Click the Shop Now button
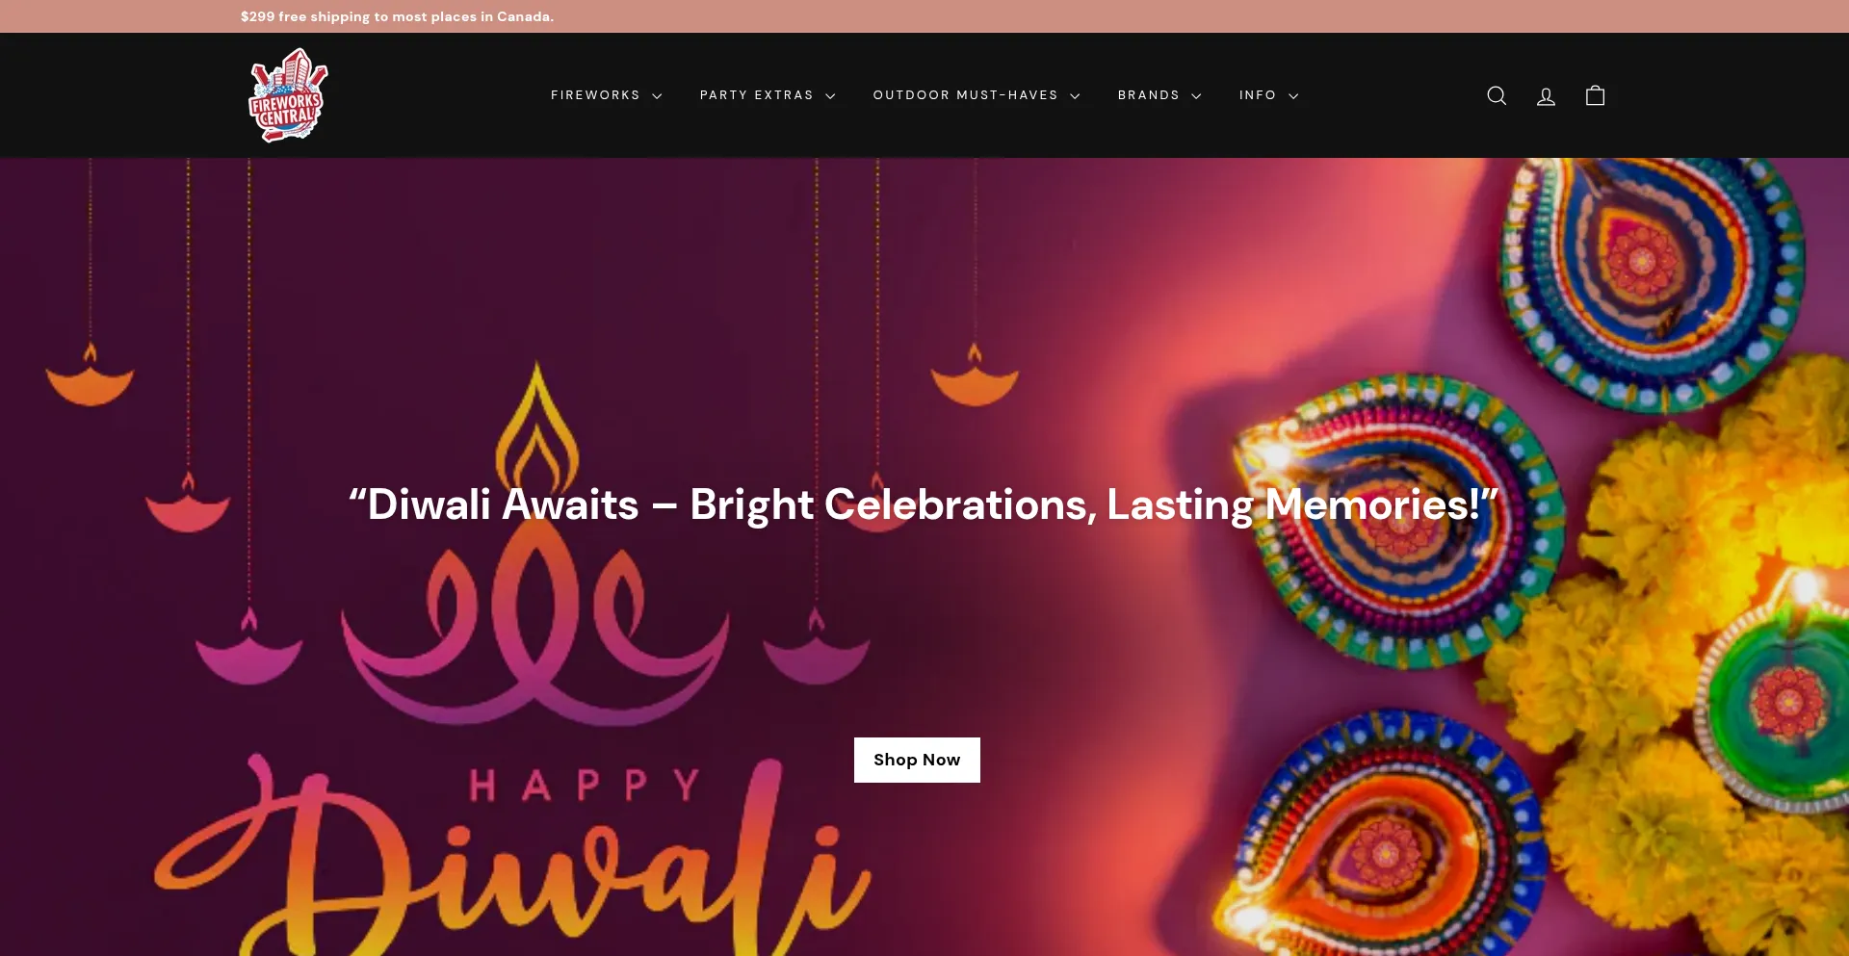Screen dimensions: 1849x956 pos(917,760)
